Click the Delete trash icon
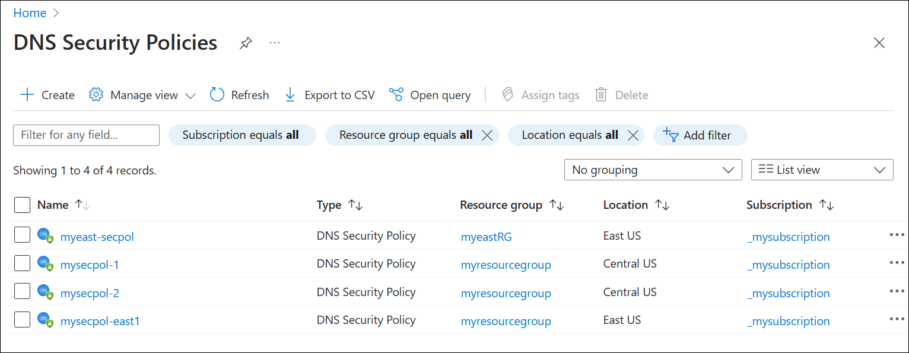This screenshot has width=909, height=353. (600, 94)
